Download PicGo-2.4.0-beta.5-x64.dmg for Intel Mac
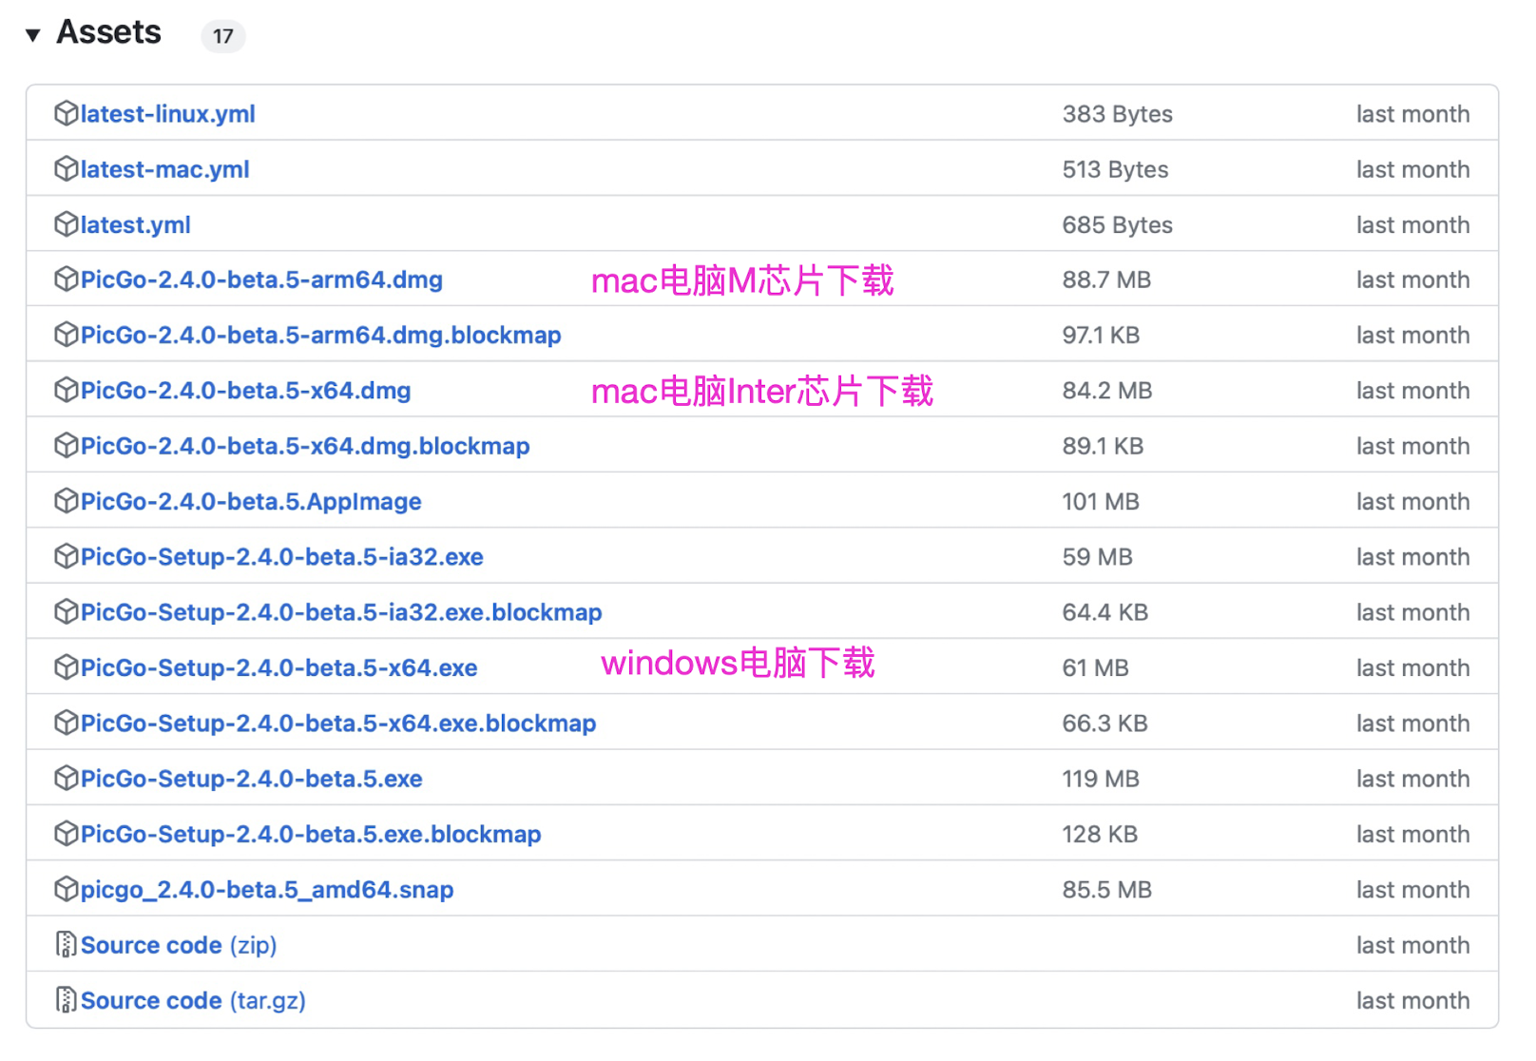The image size is (1536, 1061). 245,391
